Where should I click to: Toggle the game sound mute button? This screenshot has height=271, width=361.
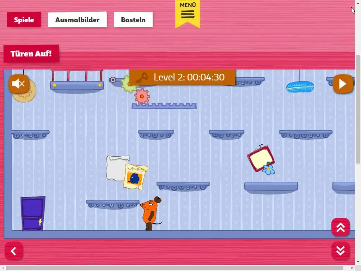point(19,84)
